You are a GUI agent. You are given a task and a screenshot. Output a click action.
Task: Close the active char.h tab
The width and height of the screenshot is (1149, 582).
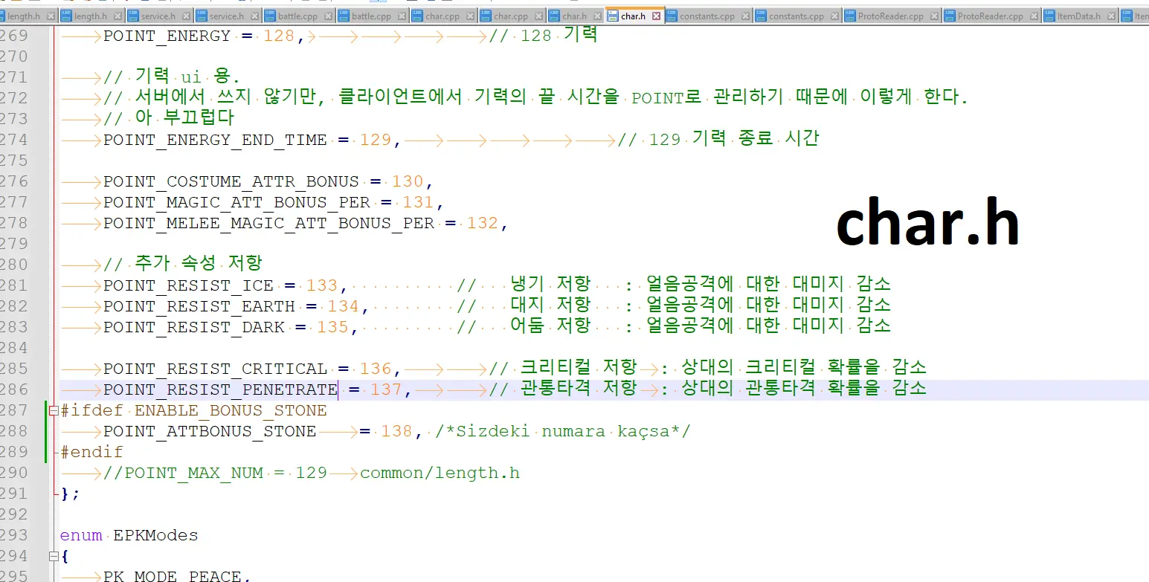click(x=657, y=16)
